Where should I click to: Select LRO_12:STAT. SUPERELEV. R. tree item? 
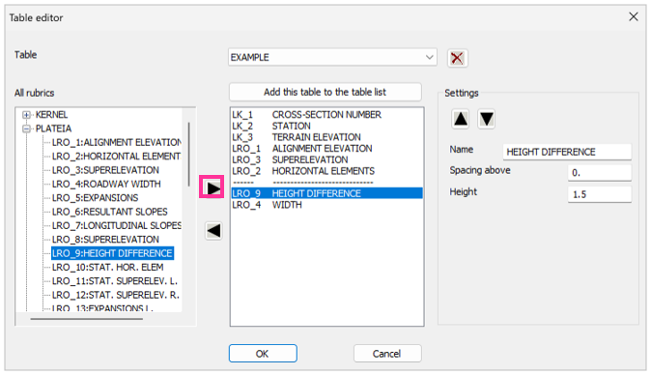coord(116,296)
